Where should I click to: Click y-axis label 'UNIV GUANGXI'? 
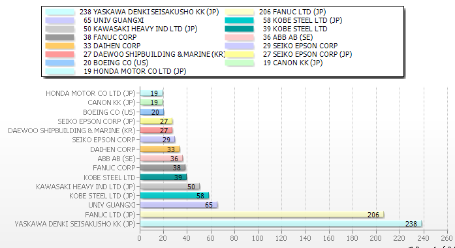(112, 205)
